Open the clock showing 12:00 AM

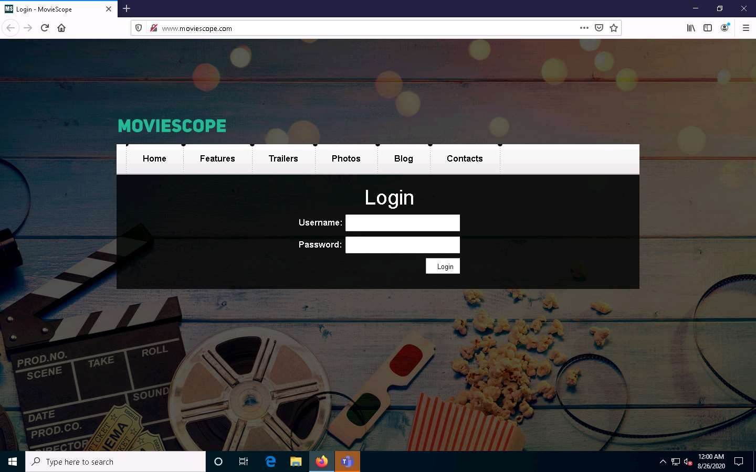click(711, 462)
